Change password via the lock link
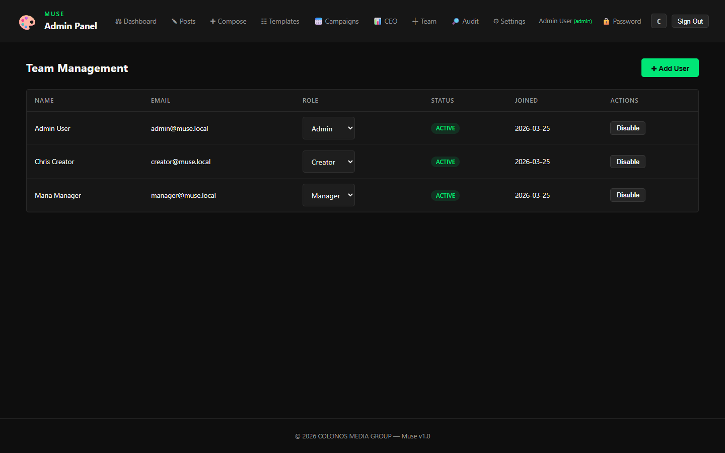Viewport: 725px width, 453px height. (622, 21)
